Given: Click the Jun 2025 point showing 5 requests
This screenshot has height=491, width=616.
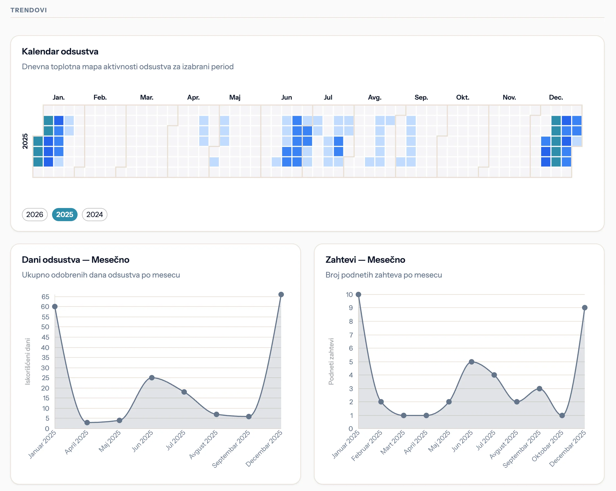Looking at the screenshot, I should pos(472,362).
